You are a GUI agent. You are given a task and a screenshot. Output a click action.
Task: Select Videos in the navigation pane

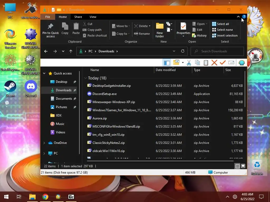click(59, 132)
